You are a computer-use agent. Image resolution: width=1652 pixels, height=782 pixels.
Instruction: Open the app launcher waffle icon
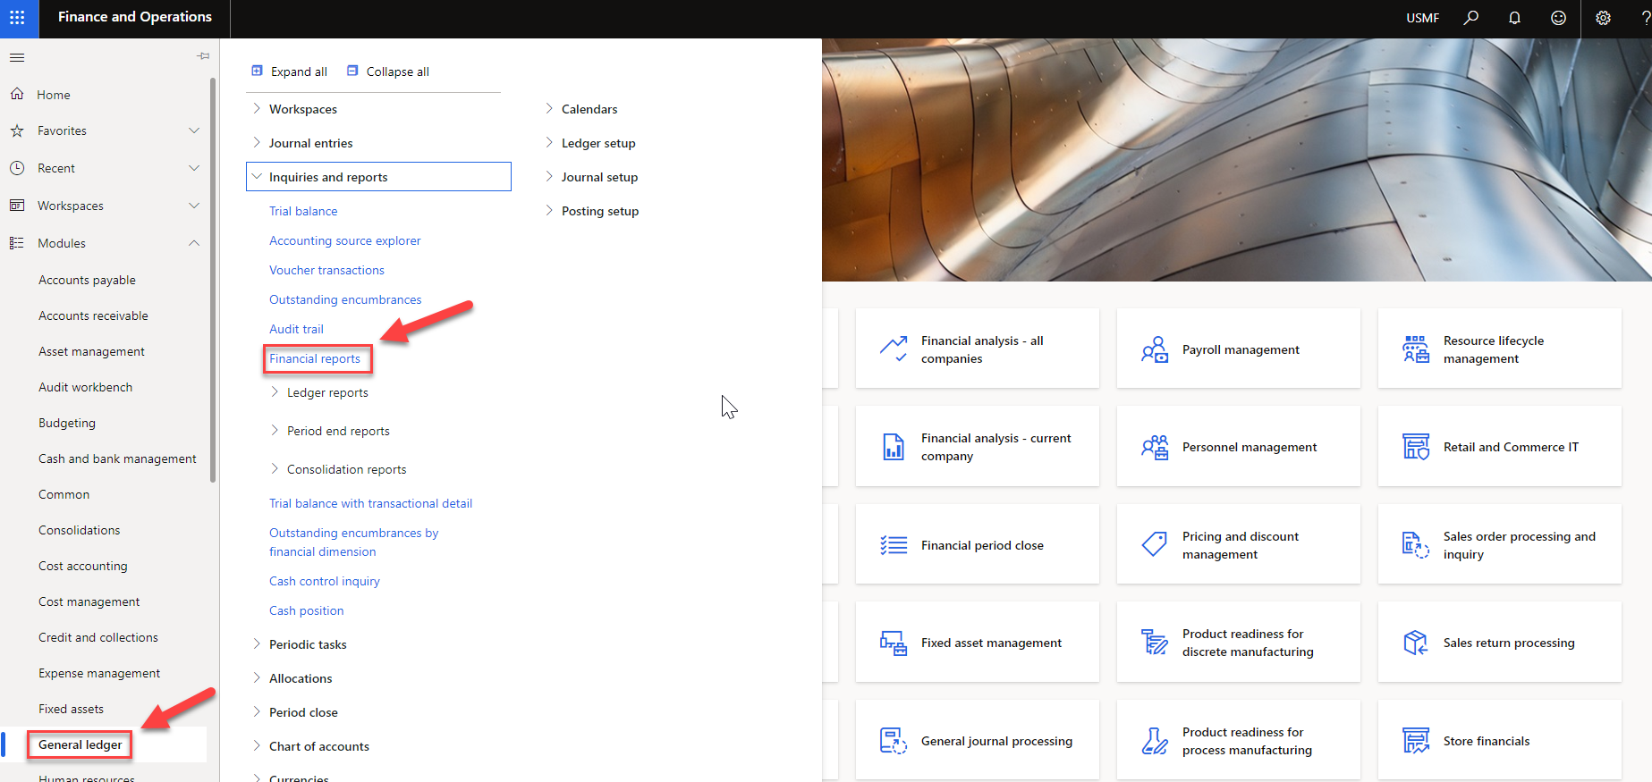pos(17,18)
